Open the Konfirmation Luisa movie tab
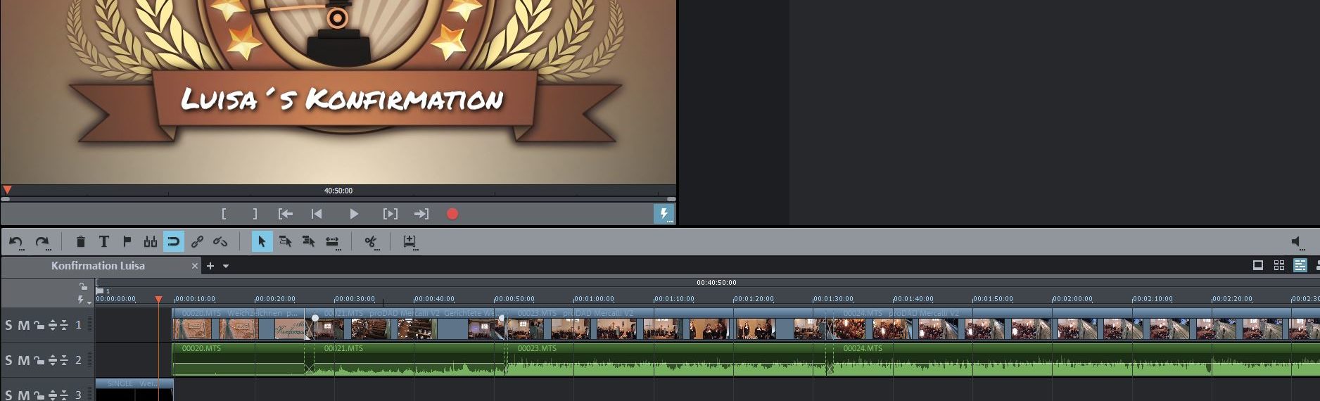The image size is (1320, 401). [x=98, y=265]
